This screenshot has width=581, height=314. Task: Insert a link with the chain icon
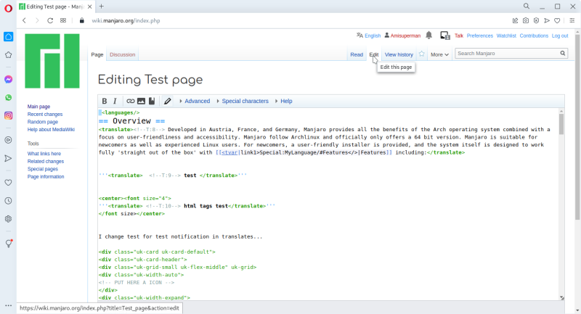[x=131, y=101]
